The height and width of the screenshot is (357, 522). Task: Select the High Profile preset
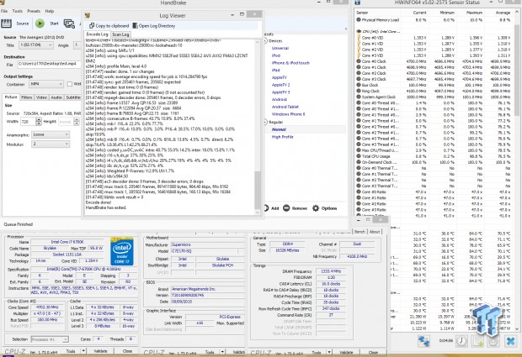click(282, 137)
